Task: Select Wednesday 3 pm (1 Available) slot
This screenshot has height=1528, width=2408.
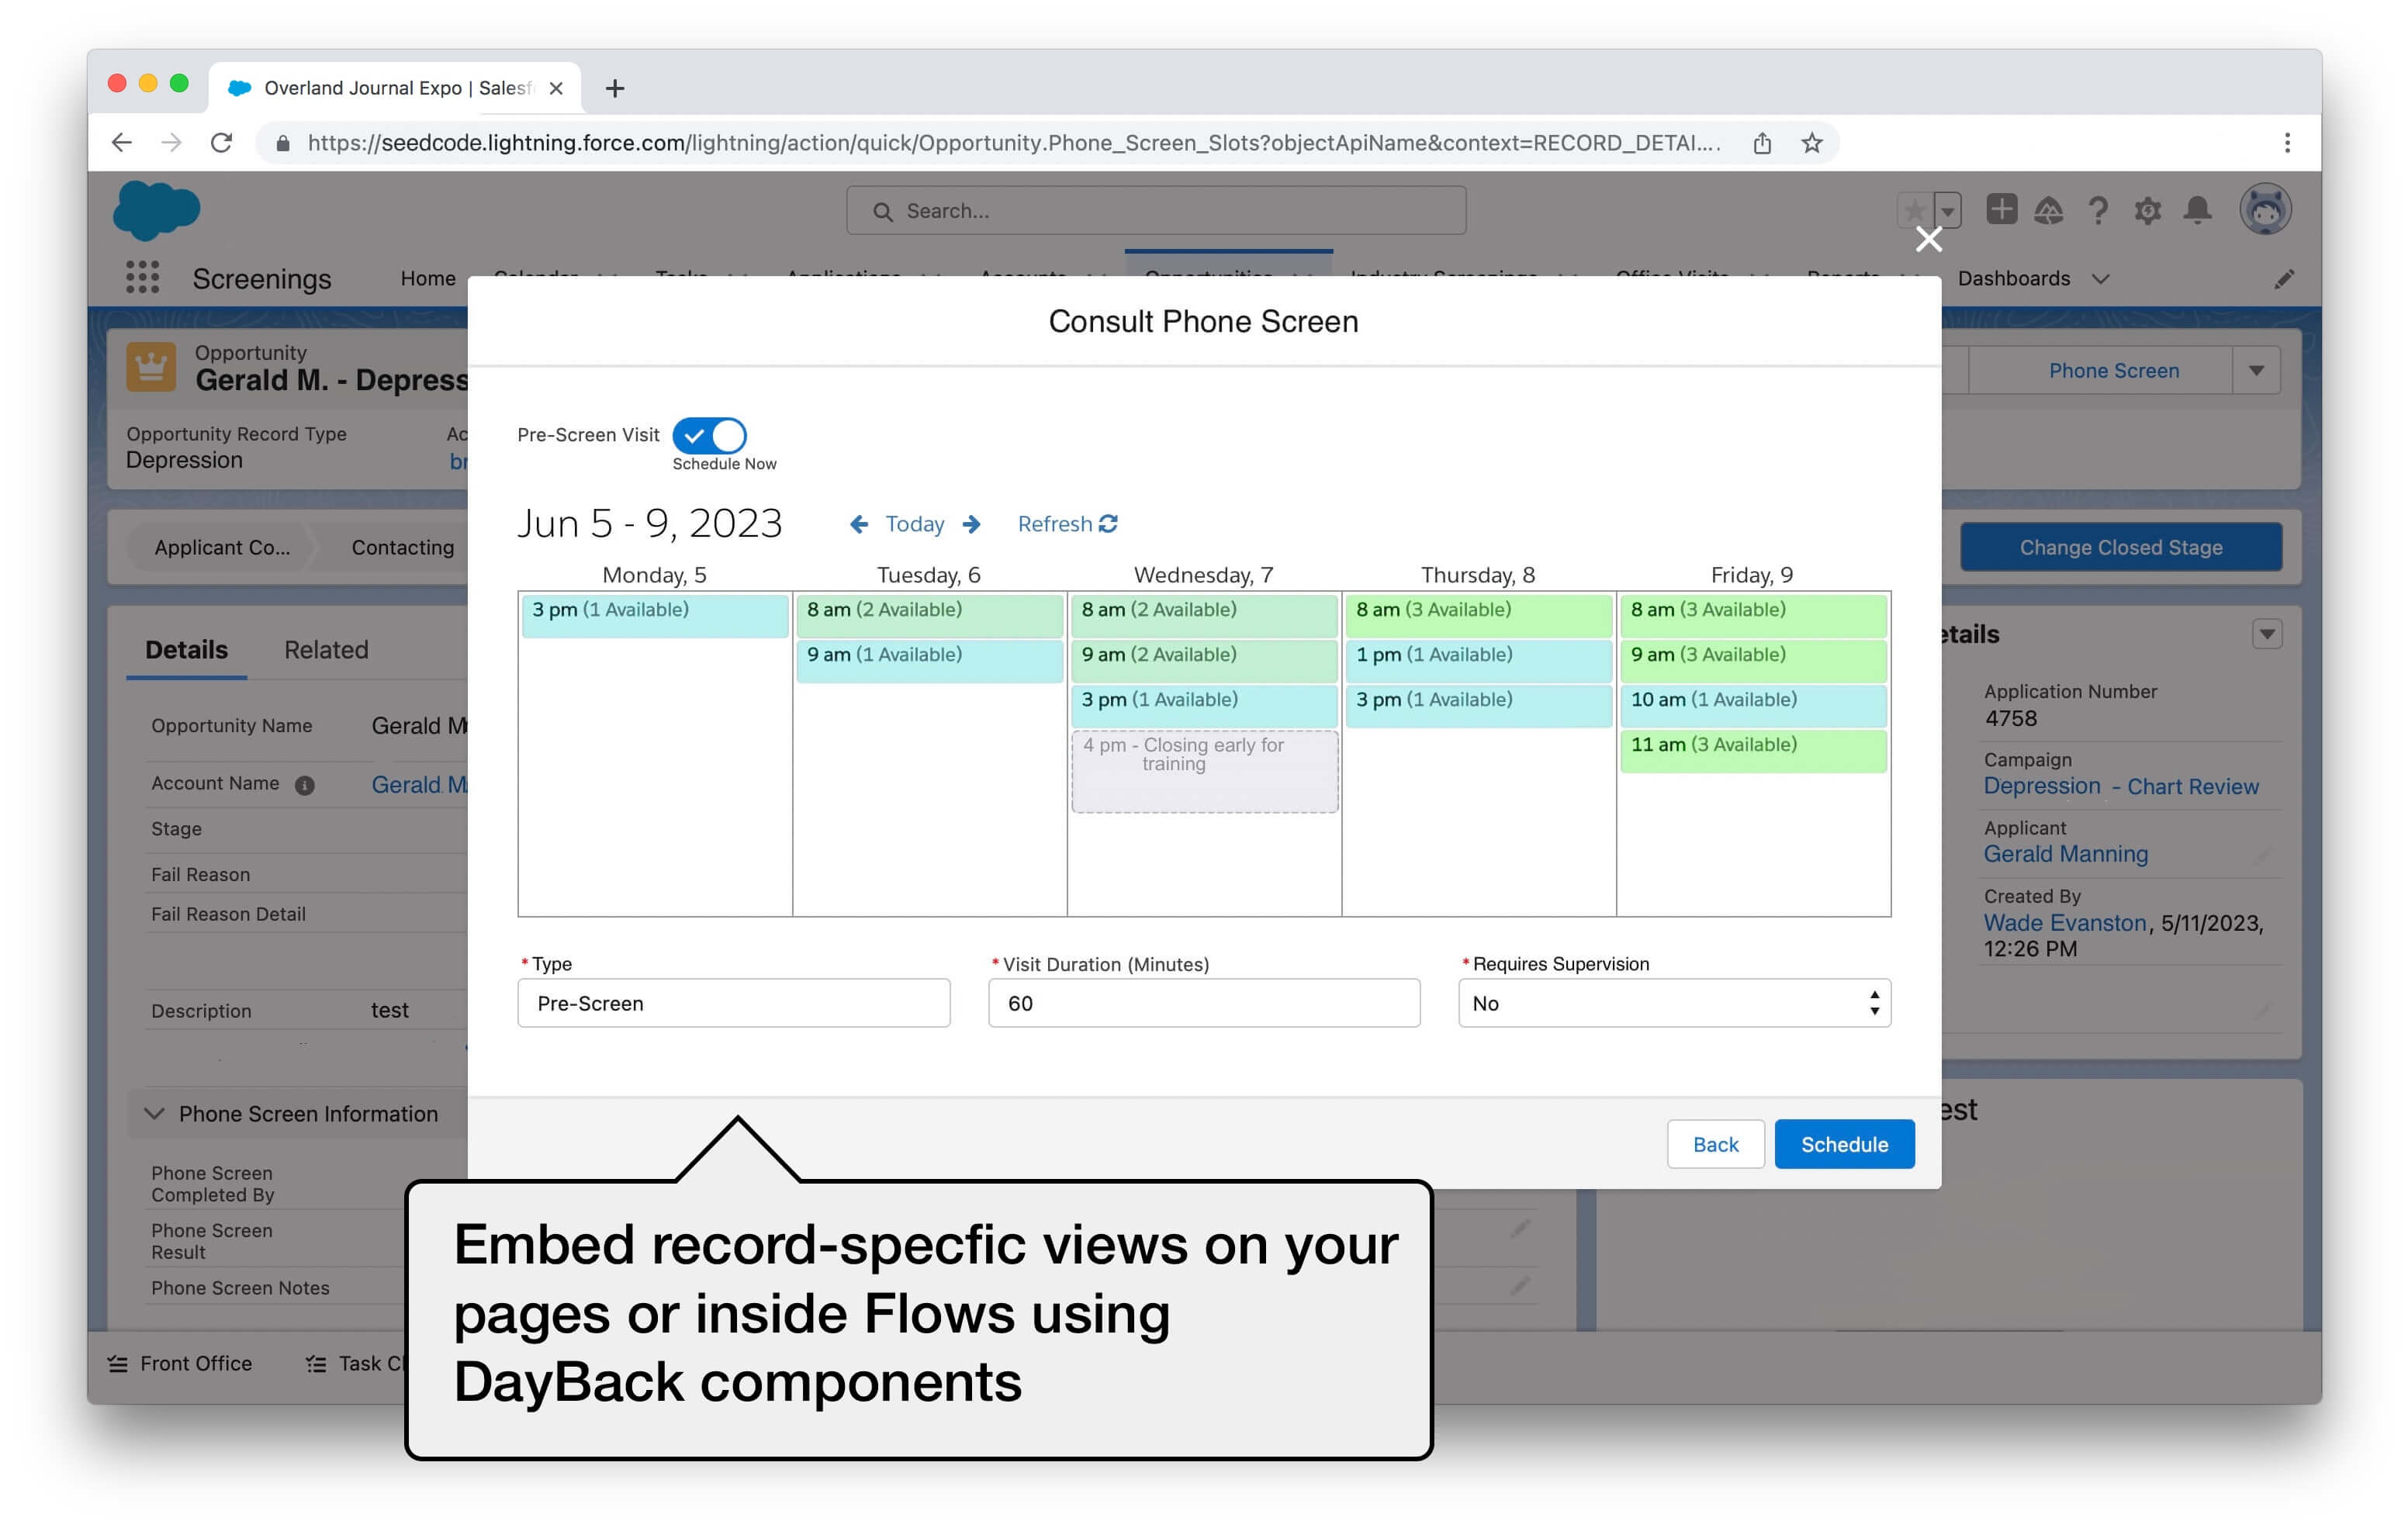Action: pos(1204,705)
